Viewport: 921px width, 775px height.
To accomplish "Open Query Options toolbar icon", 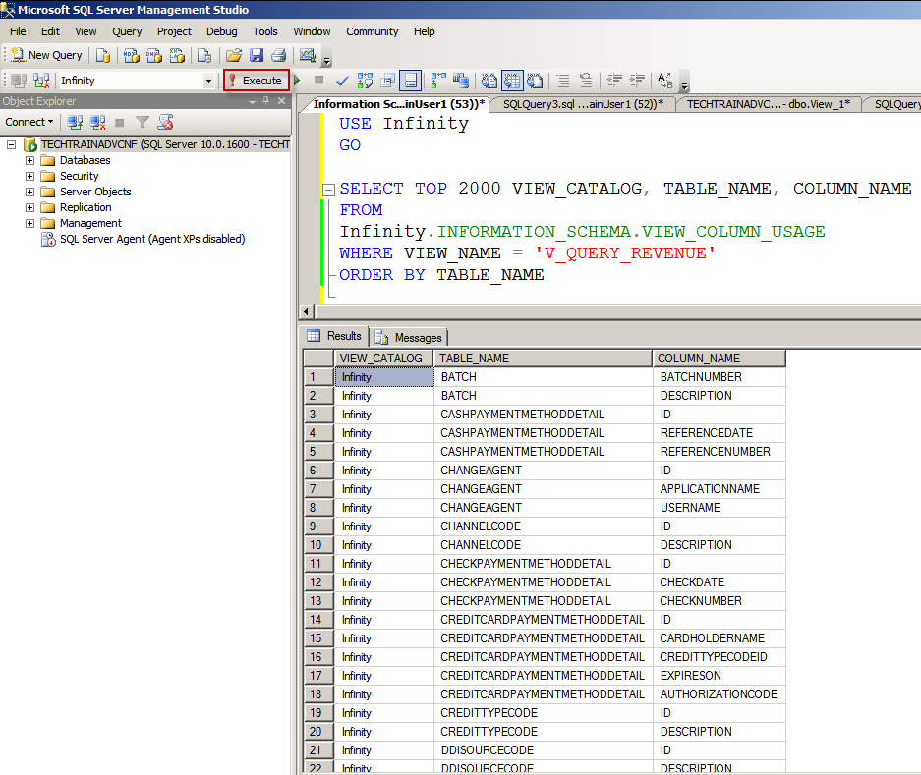I will 387,81.
